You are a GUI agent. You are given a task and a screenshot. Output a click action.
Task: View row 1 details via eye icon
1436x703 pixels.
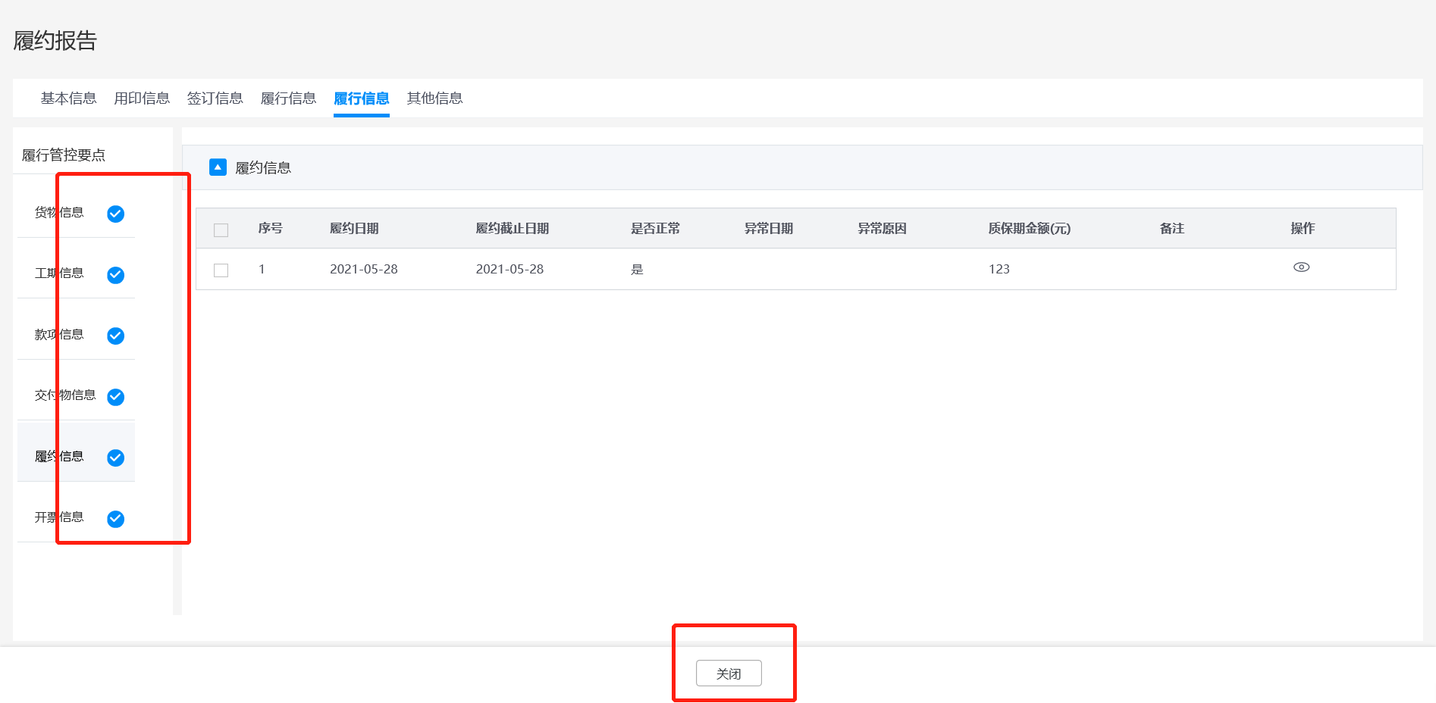pyautogui.click(x=1301, y=267)
